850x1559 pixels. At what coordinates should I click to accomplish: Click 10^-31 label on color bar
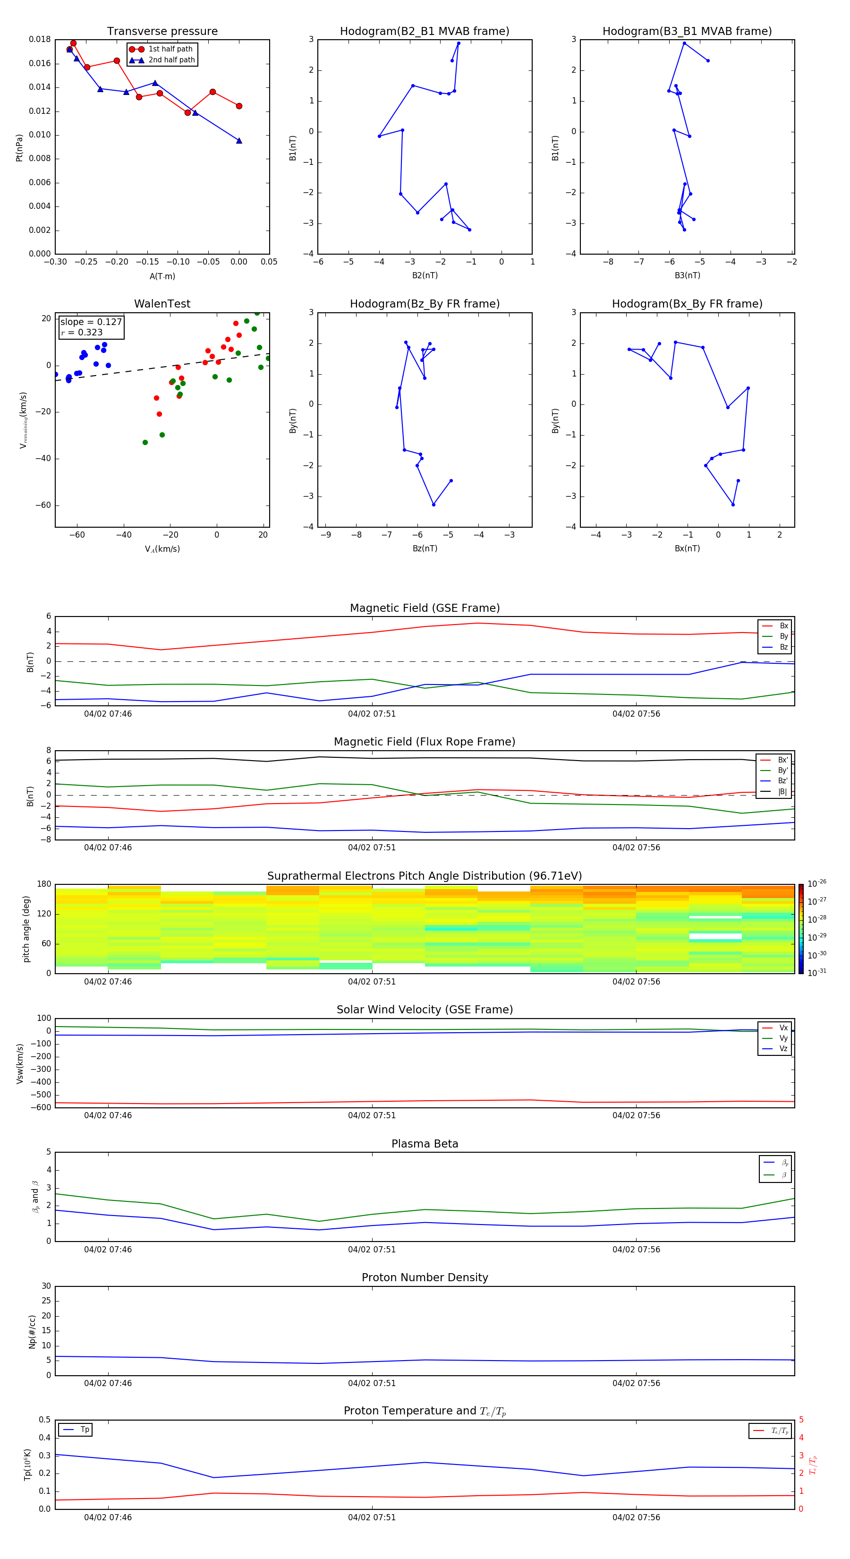pyautogui.click(x=817, y=973)
